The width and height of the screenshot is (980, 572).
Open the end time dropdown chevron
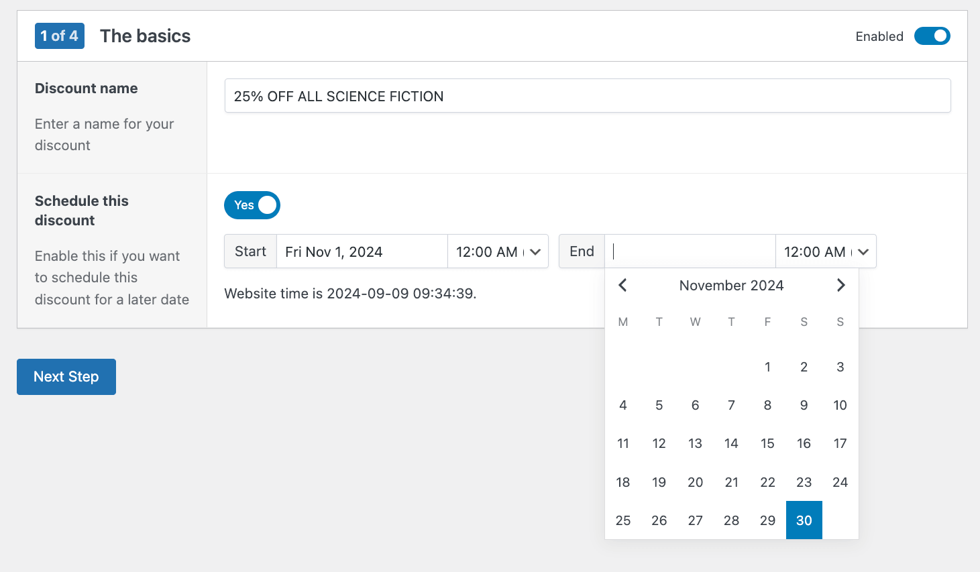pos(864,251)
